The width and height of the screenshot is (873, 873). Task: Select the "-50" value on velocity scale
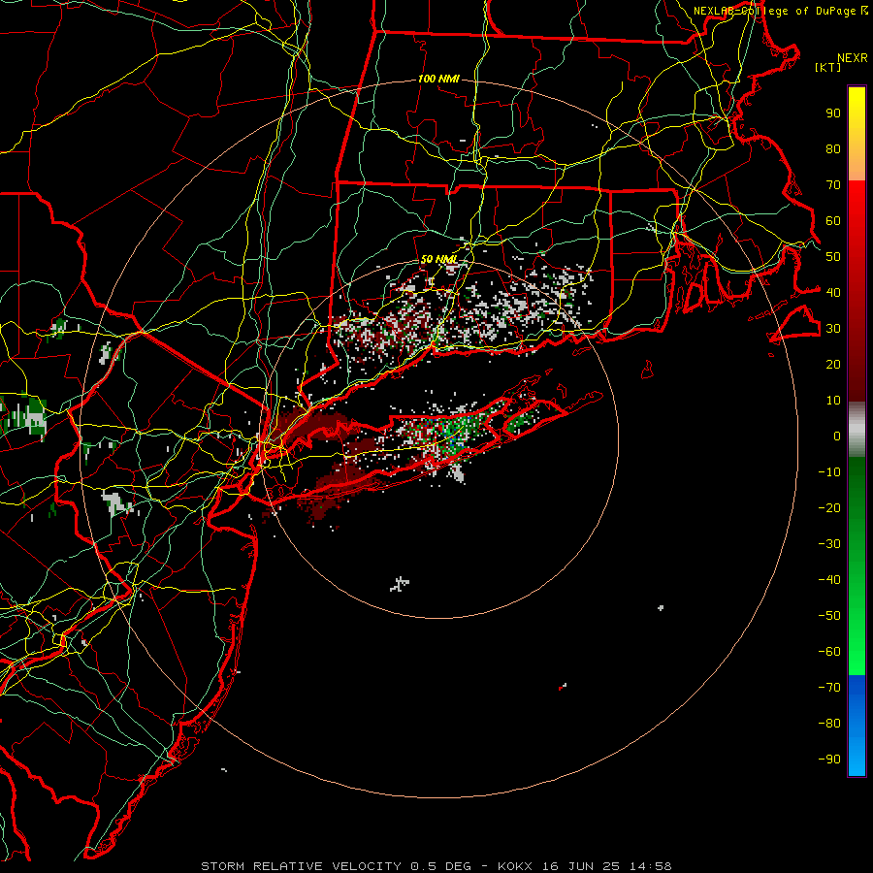(829, 616)
